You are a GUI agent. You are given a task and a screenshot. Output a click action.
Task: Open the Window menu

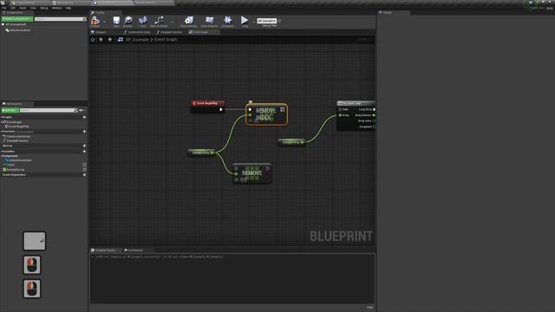pos(56,8)
